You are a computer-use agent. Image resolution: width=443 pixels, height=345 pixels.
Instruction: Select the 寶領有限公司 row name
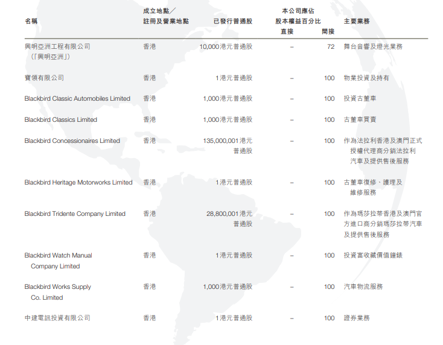[x=44, y=78]
